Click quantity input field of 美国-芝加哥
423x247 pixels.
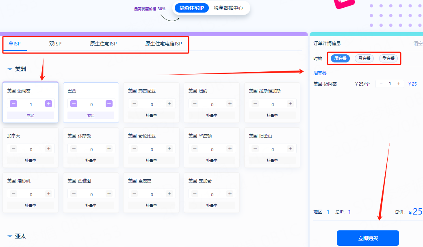point(211,194)
